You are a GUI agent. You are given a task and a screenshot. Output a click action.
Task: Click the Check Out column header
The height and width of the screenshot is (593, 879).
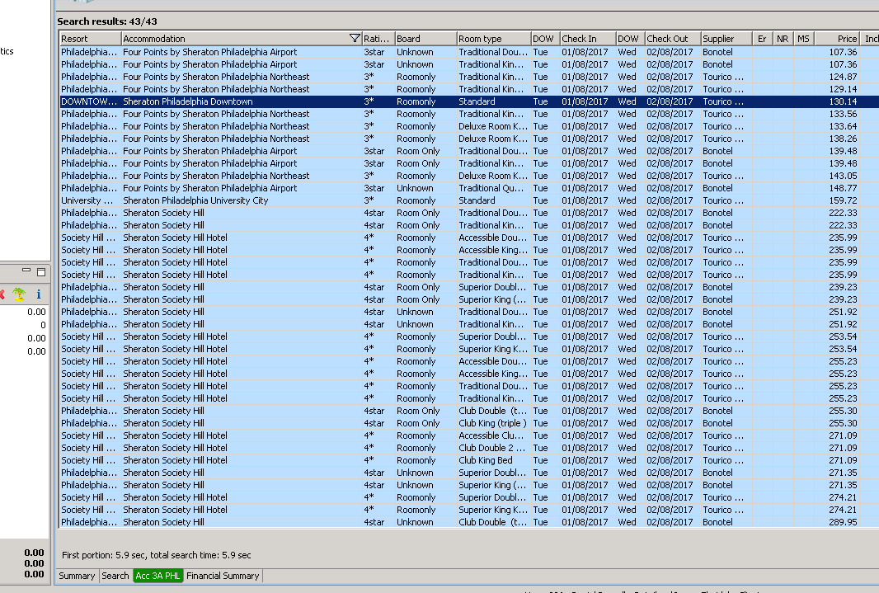pos(672,39)
